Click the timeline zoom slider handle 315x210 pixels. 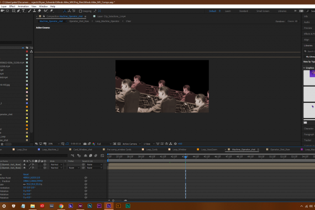(113, 201)
